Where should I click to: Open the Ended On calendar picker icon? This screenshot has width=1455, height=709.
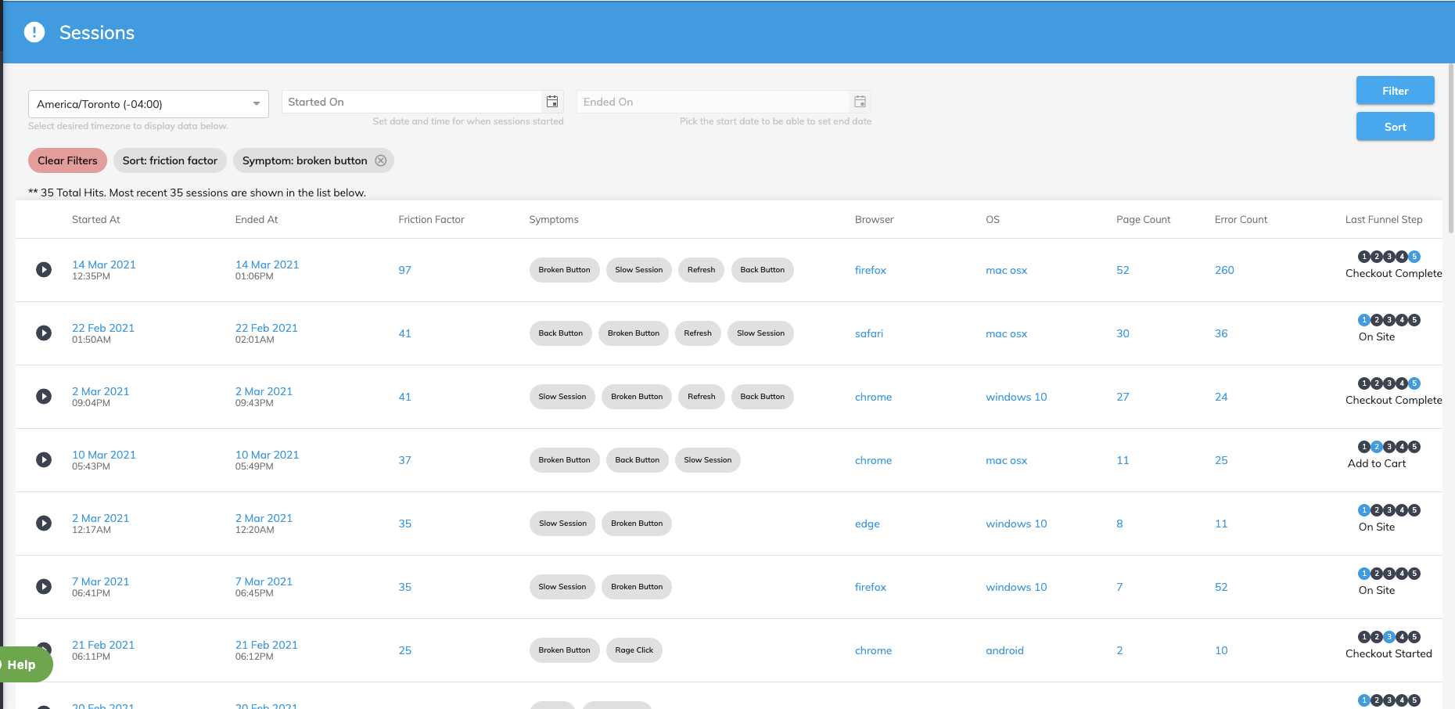point(860,102)
